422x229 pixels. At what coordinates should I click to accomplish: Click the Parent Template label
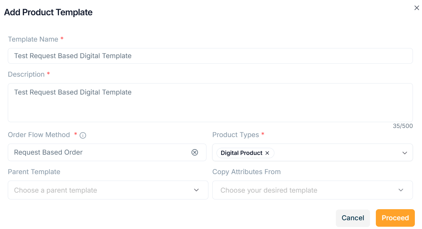[34, 172]
